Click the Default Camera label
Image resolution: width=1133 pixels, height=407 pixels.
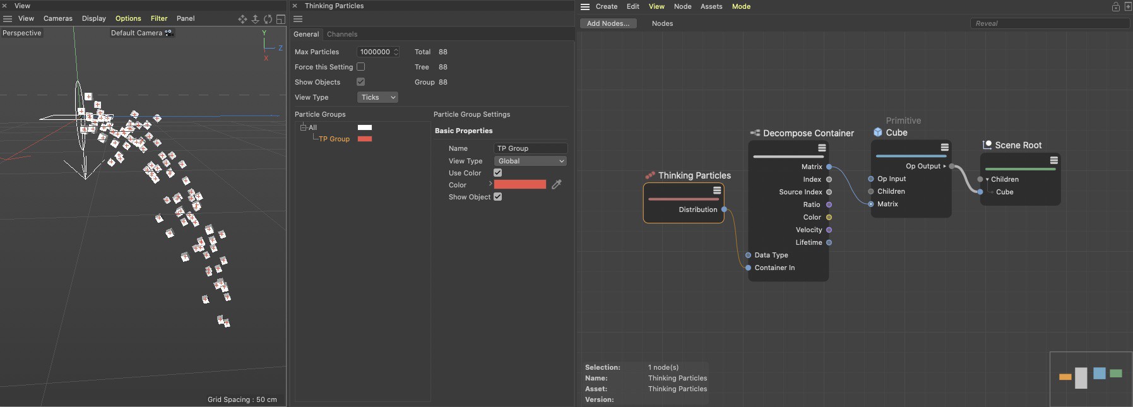pos(136,33)
